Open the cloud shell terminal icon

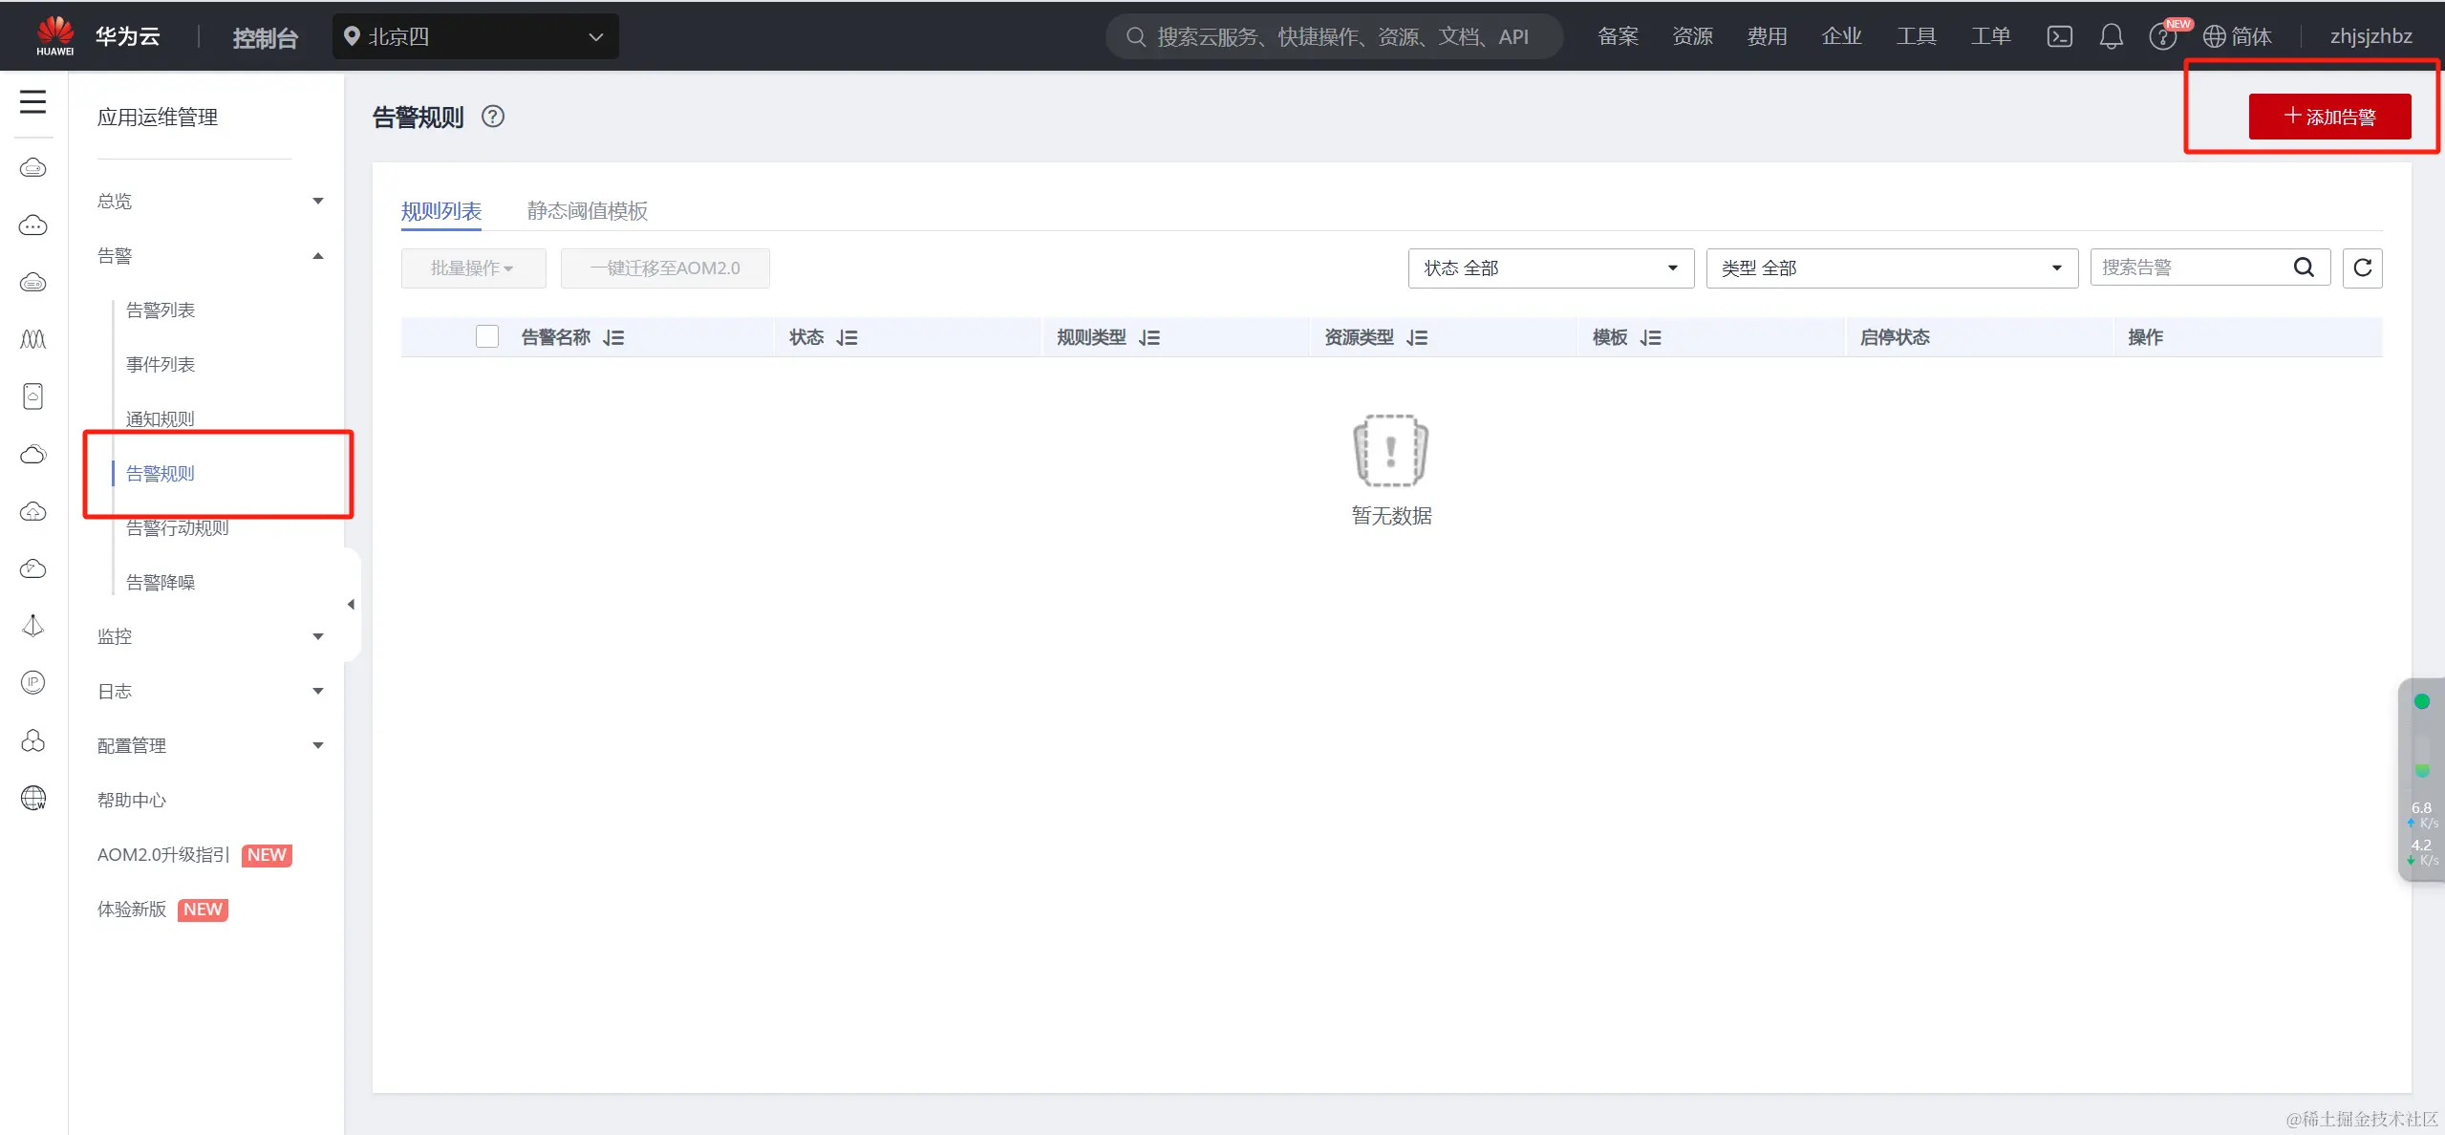coord(2059,36)
